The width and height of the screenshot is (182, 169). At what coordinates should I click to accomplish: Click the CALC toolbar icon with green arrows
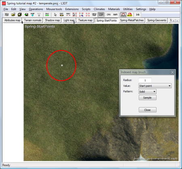[47, 15]
